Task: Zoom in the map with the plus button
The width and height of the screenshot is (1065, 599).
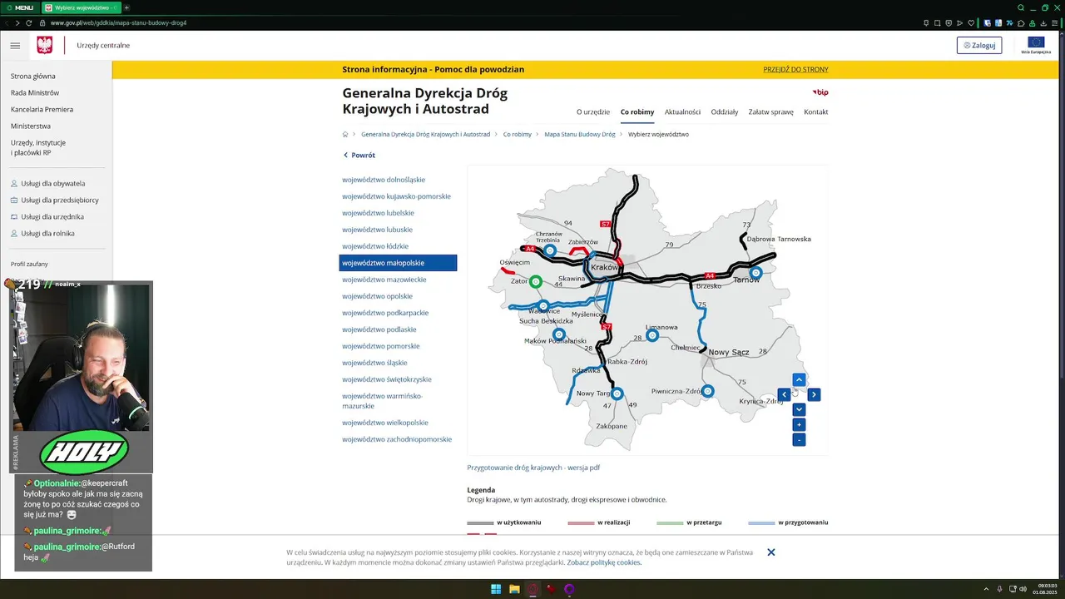Action: pos(799,424)
